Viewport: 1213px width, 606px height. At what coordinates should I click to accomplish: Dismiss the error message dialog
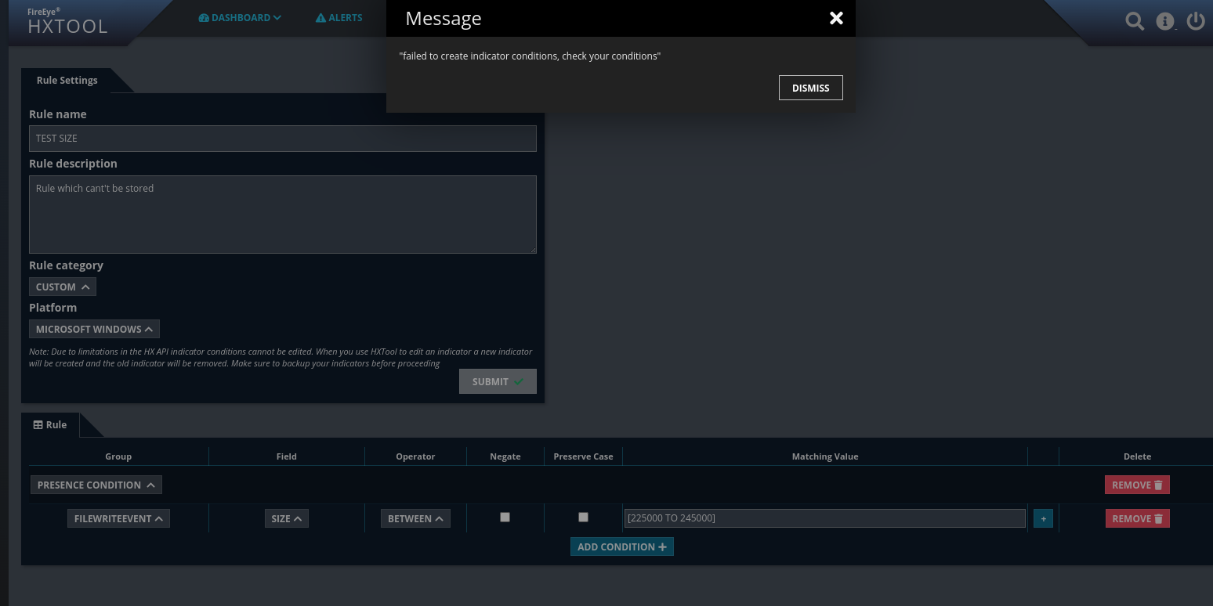pyautogui.click(x=810, y=88)
